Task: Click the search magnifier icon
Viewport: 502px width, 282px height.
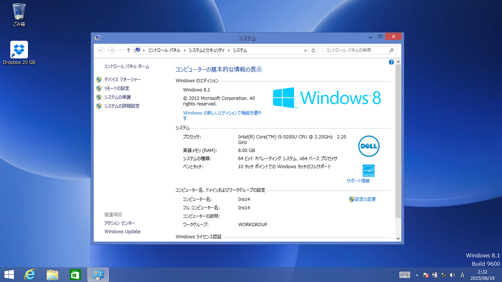Action: (x=392, y=50)
